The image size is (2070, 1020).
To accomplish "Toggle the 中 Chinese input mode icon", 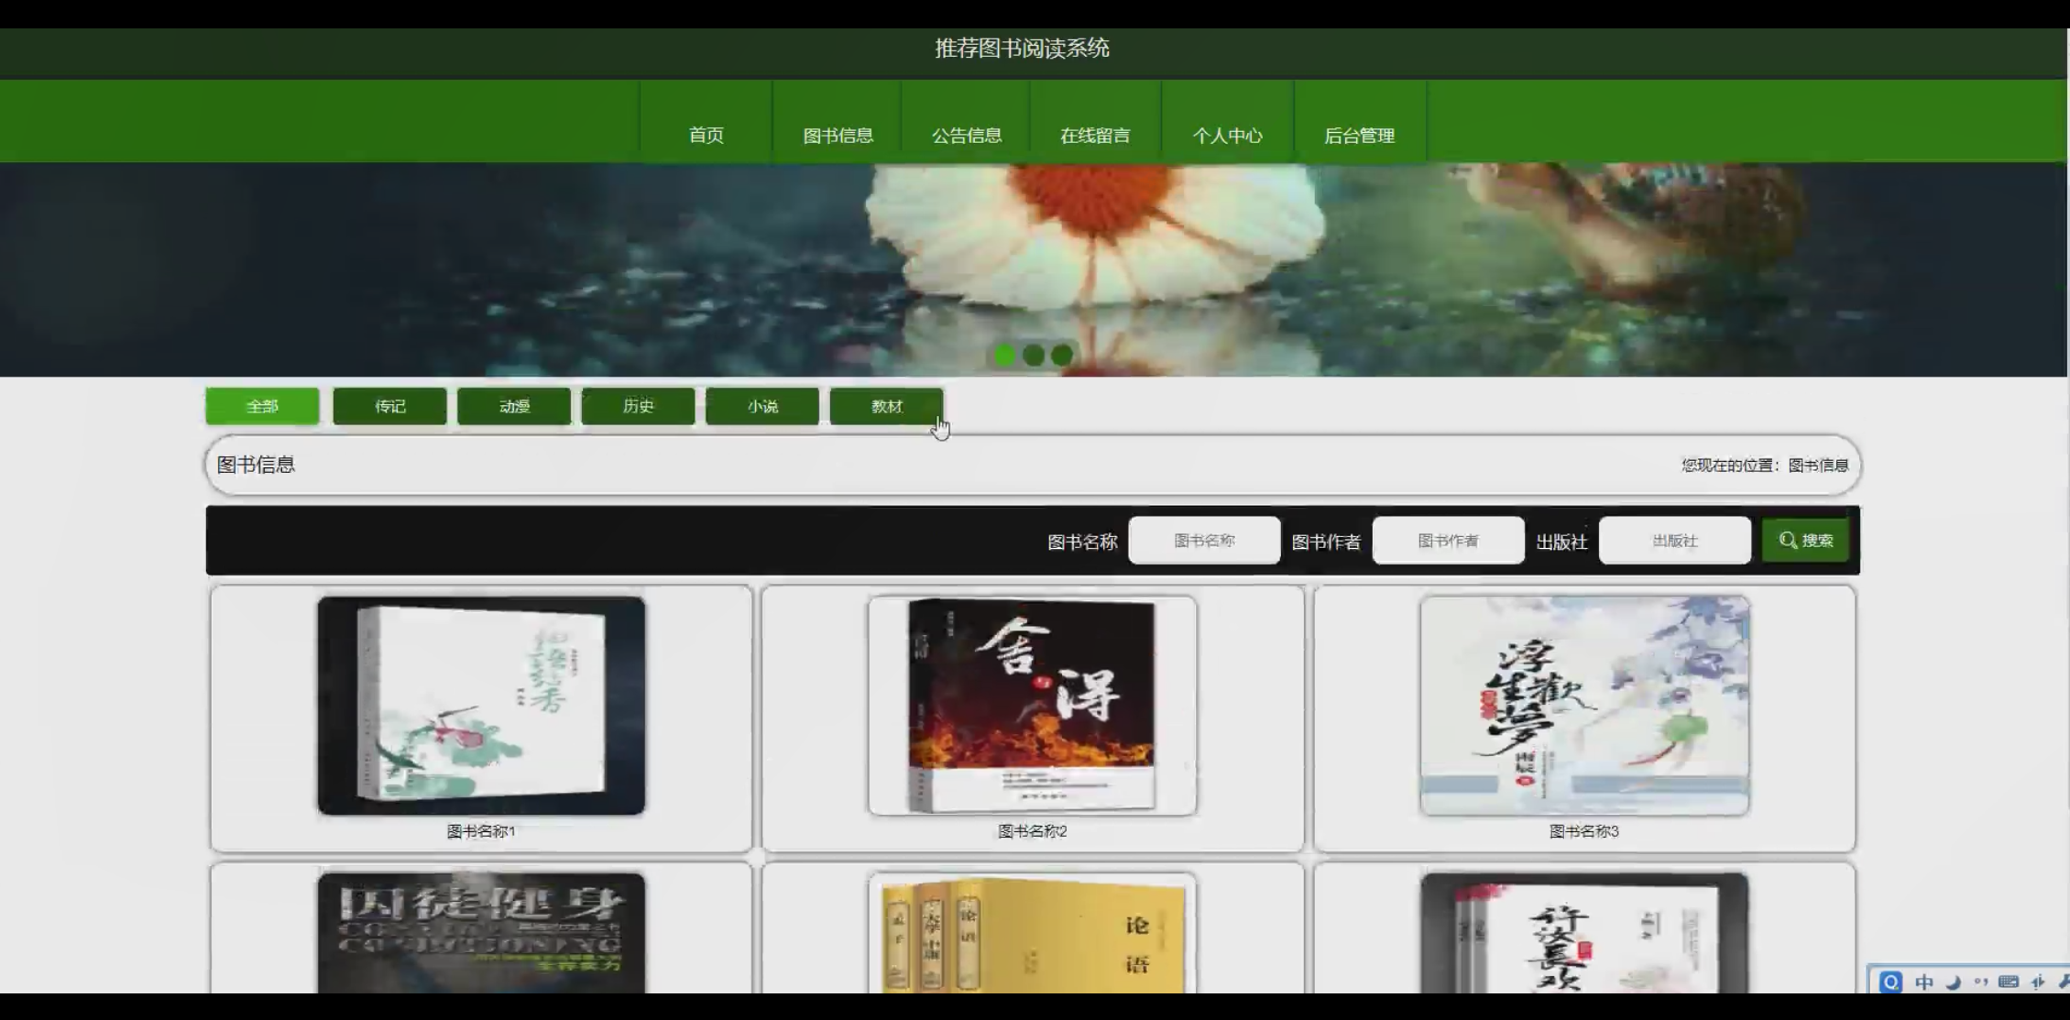I will click(x=1924, y=982).
